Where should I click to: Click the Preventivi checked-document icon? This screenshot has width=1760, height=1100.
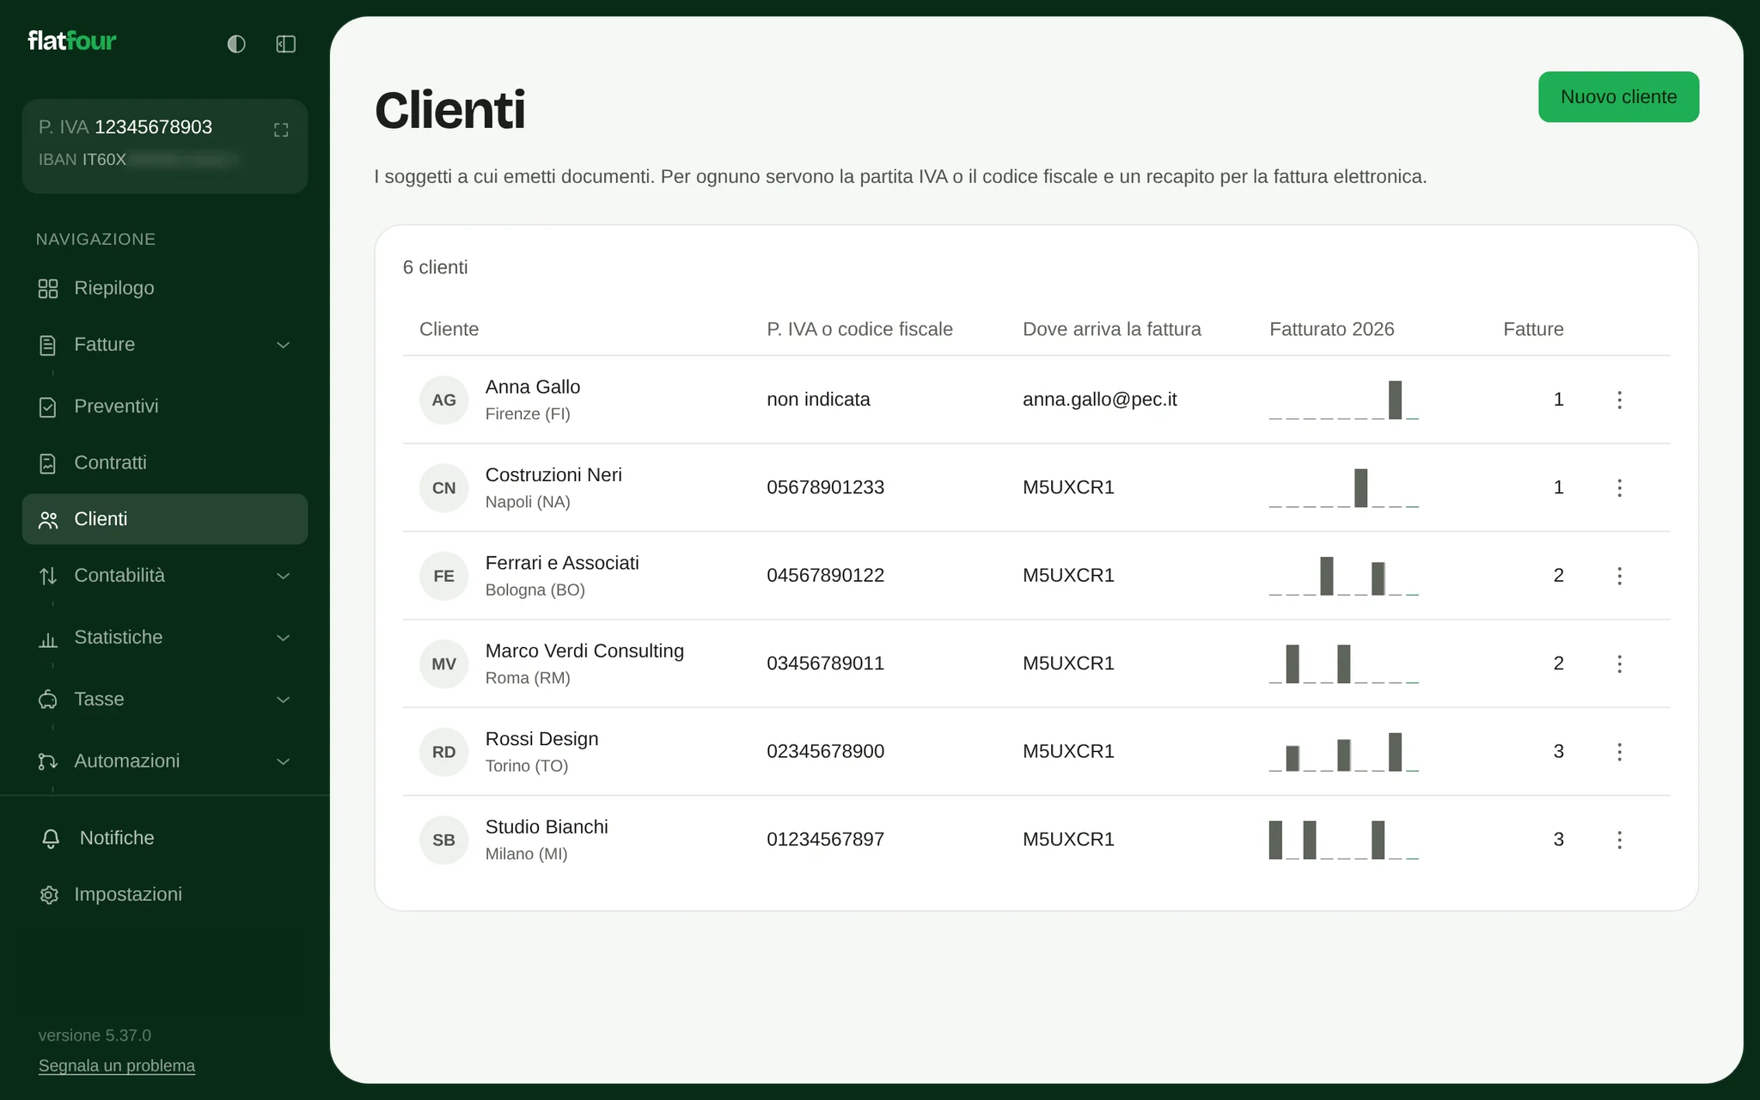[48, 407]
